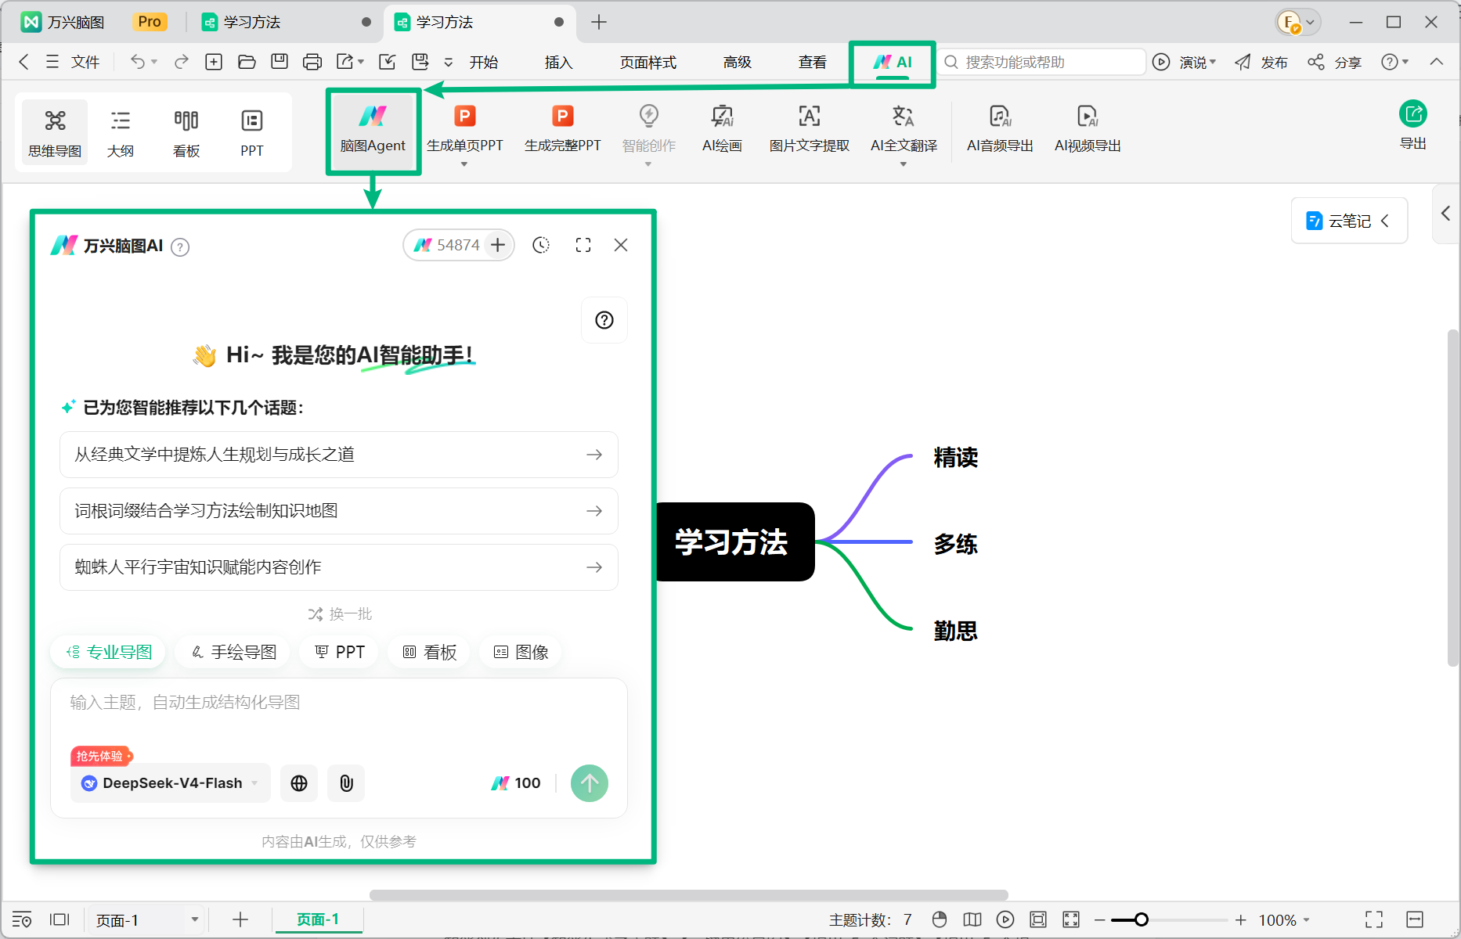Click 分享 share button
Viewport: 1461px width, 939px height.
tap(1335, 62)
